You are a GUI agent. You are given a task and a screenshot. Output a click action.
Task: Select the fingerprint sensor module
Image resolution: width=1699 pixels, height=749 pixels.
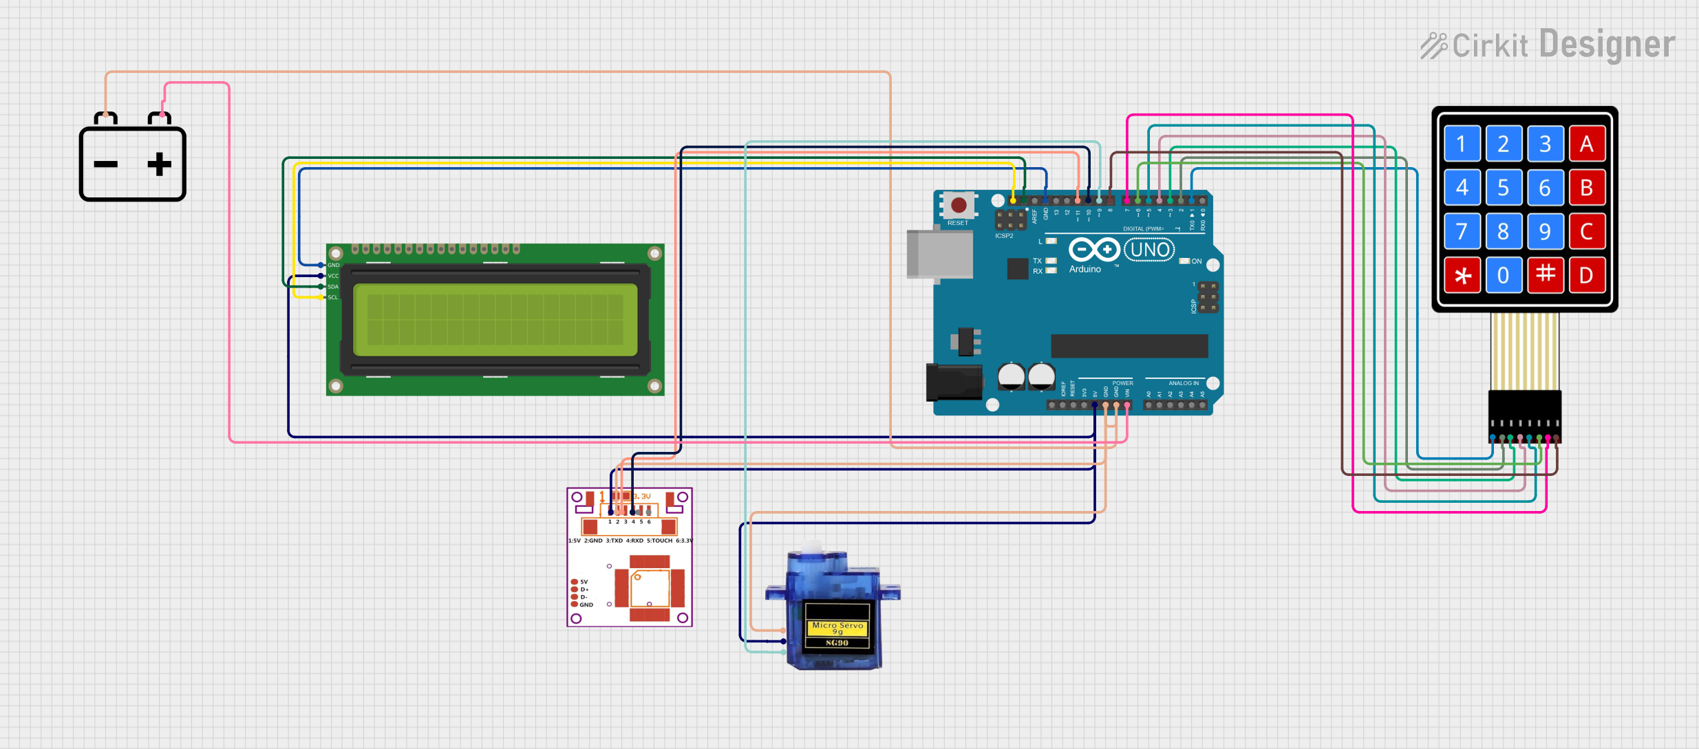[x=630, y=557]
